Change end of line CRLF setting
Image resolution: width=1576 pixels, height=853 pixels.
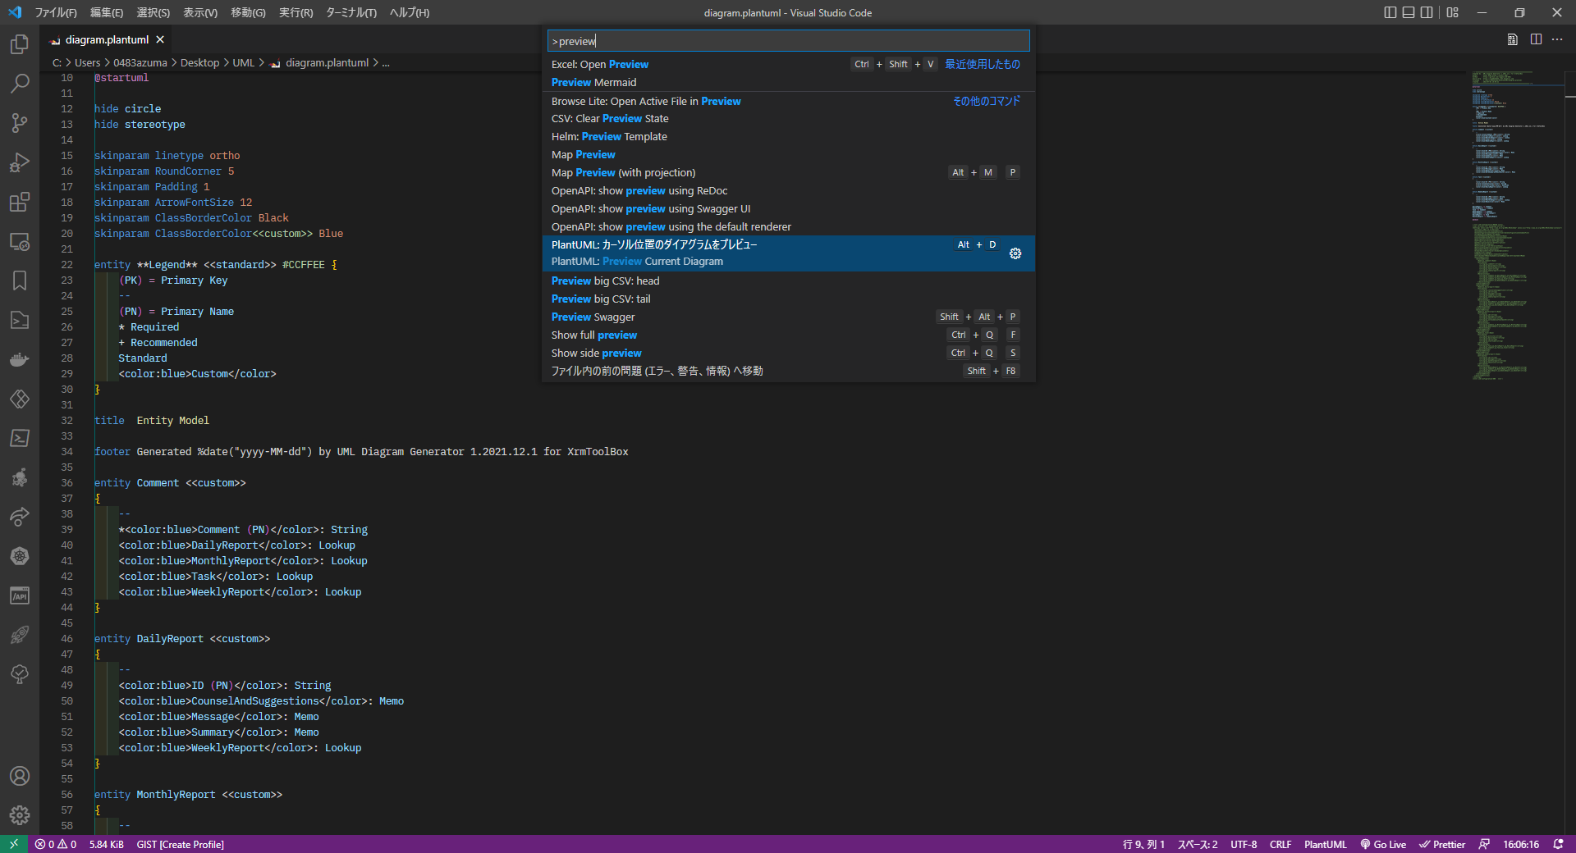click(1280, 844)
